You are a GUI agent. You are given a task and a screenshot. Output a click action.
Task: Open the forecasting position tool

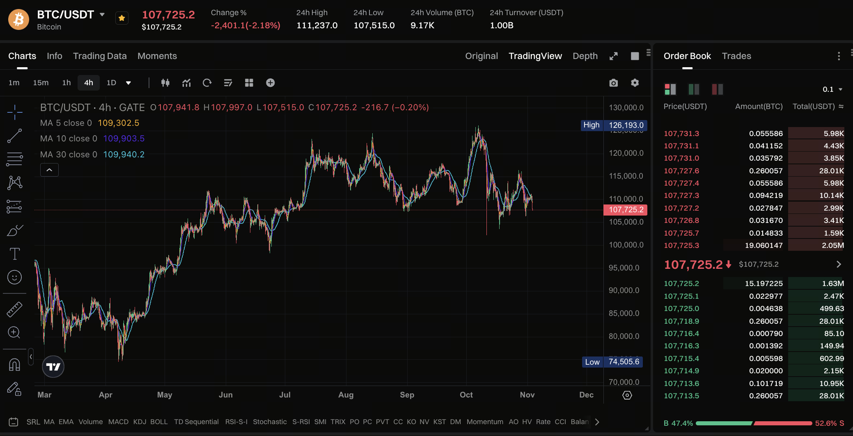pos(15,207)
